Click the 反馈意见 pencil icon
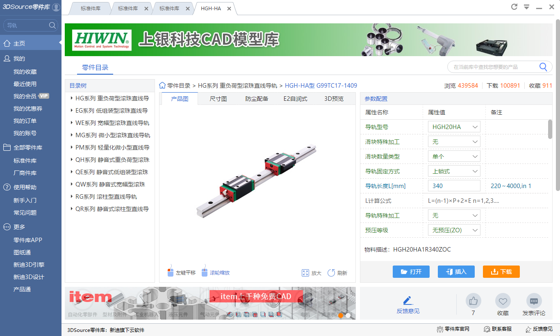This screenshot has height=336, width=560. coord(407,300)
